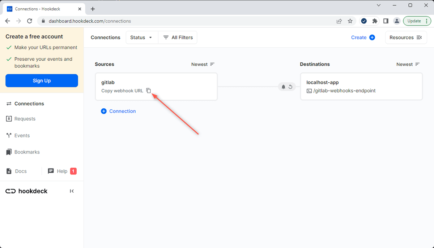This screenshot has width=434, height=248.
Task: Click the terminal icon beside gitlab-webhooks-endpoint
Action: point(309,91)
